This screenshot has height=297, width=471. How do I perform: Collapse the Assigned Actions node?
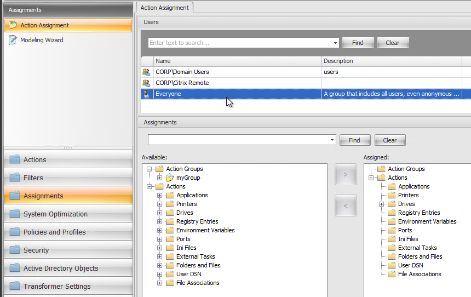pyautogui.click(x=371, y=178)
